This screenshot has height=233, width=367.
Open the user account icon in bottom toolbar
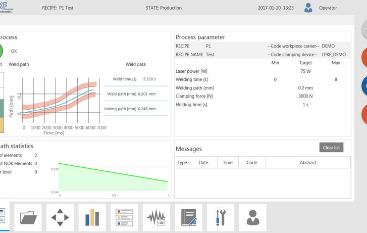tap(253, 217)
